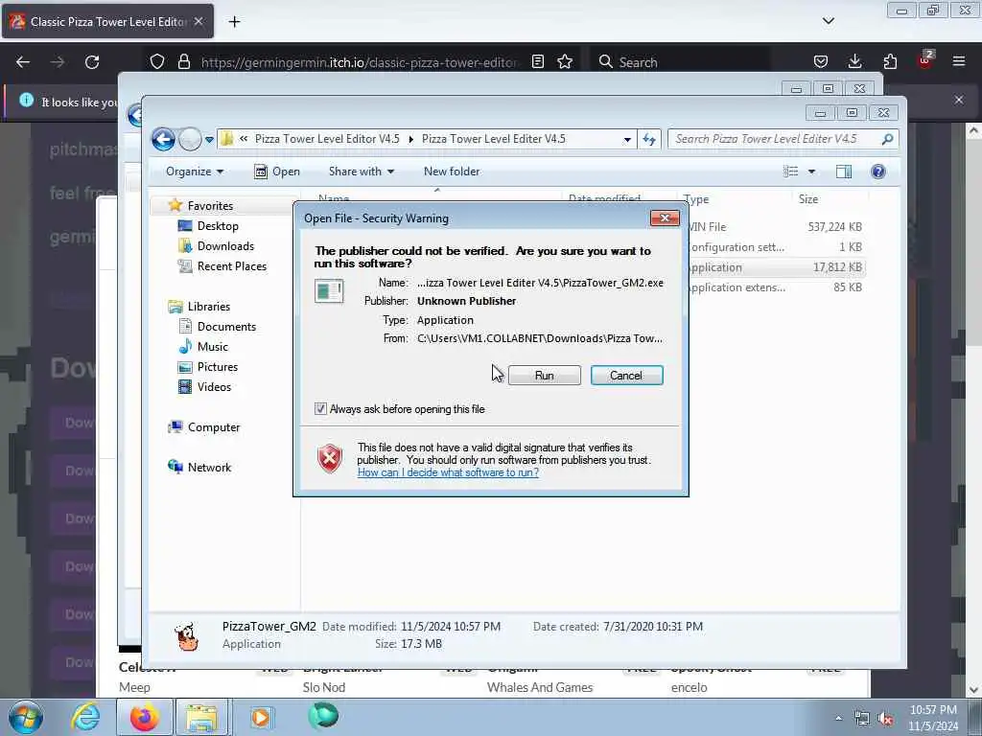Image resolution: width=982 pixels, height=736 pixels.
Task: Open the Firefox downloads panel
Action: [854, 62]
